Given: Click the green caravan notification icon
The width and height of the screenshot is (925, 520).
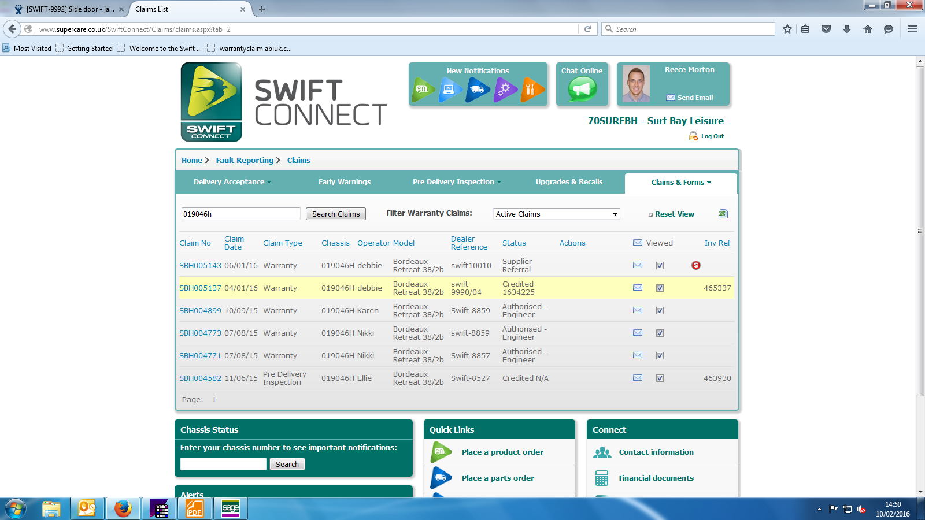Looking at the screenshot, I should 423,90.
